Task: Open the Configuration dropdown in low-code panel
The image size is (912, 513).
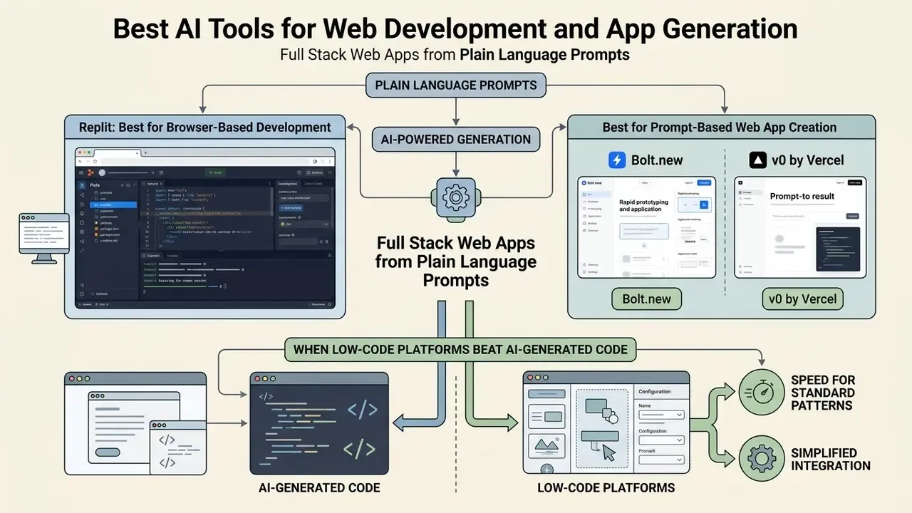Action: click(662, 440)
